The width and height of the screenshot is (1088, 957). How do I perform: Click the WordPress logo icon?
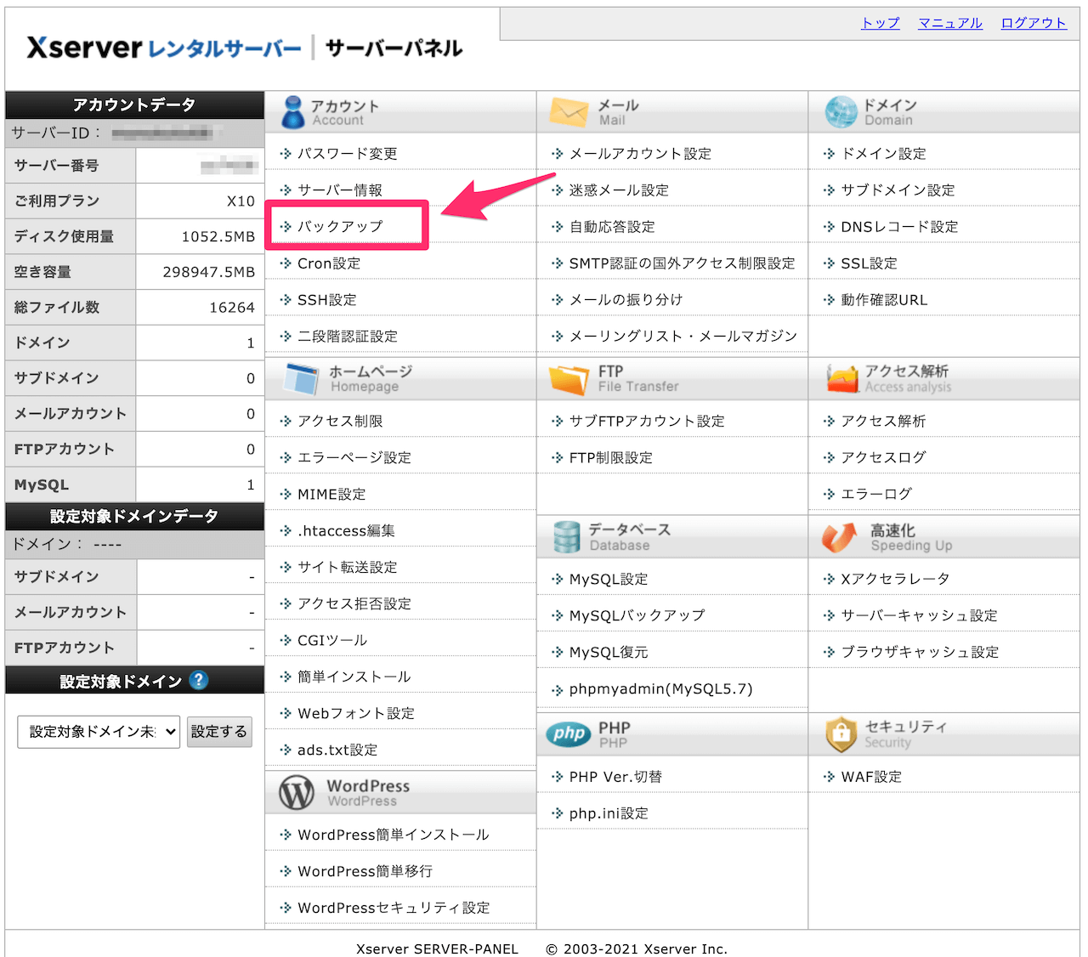pos(297,793)
